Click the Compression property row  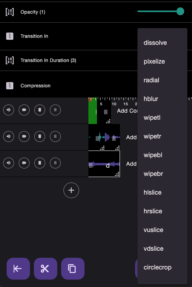click(x=69, y=86)
